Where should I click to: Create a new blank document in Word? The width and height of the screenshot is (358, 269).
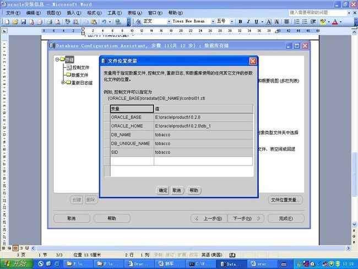click(7, 21)
